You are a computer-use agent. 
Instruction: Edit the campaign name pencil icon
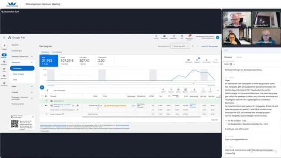(x=73, y=106)
